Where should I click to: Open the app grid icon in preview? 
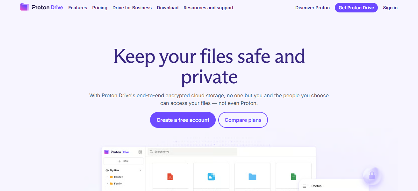pyautogui.click(x=140, y=152)
